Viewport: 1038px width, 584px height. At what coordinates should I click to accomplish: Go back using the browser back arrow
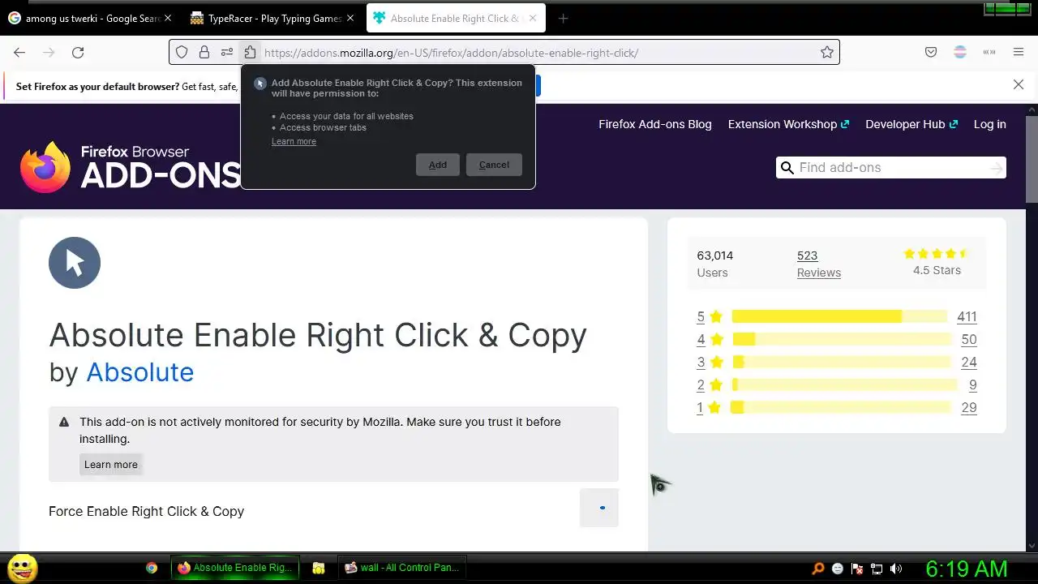(19, 52)
